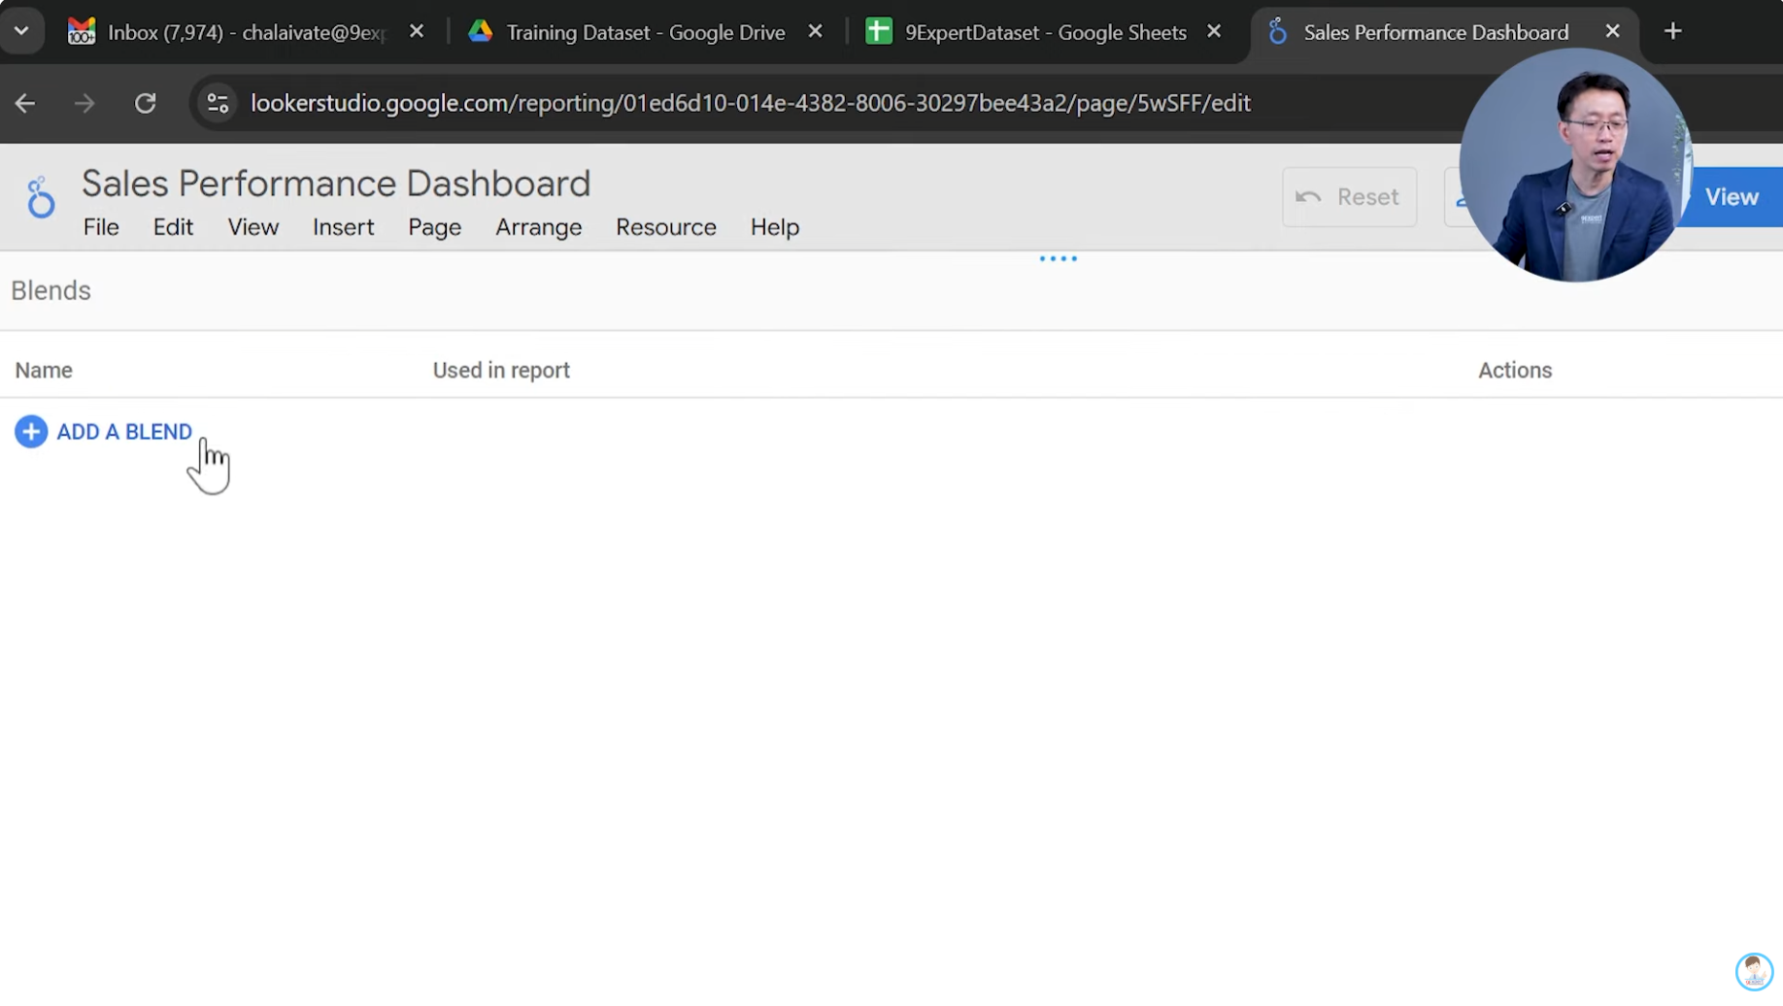The height and width of the screenshot is (1006, 1783).
Task: Open site information icon in address bar
Action: pyautogui.click(x=218, y=103)
